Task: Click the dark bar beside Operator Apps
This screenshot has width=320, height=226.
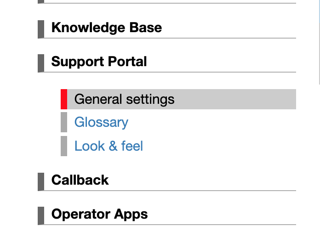Action: (x=41, y=215)
